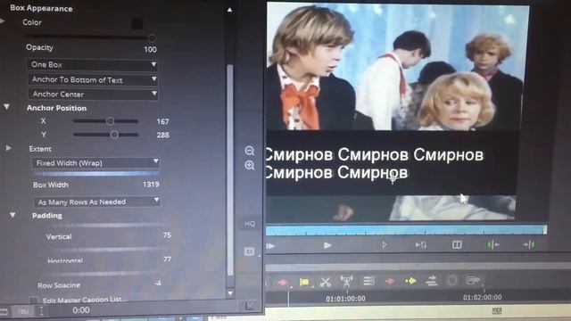Toggle the HQ high quality button
Screen dimensions: 571x321
click(x=250, y=224)
